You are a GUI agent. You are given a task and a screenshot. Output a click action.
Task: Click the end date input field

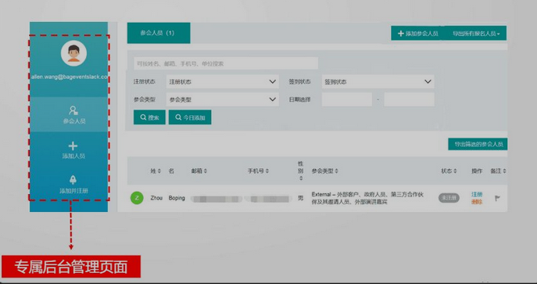[x=410, y=99]
